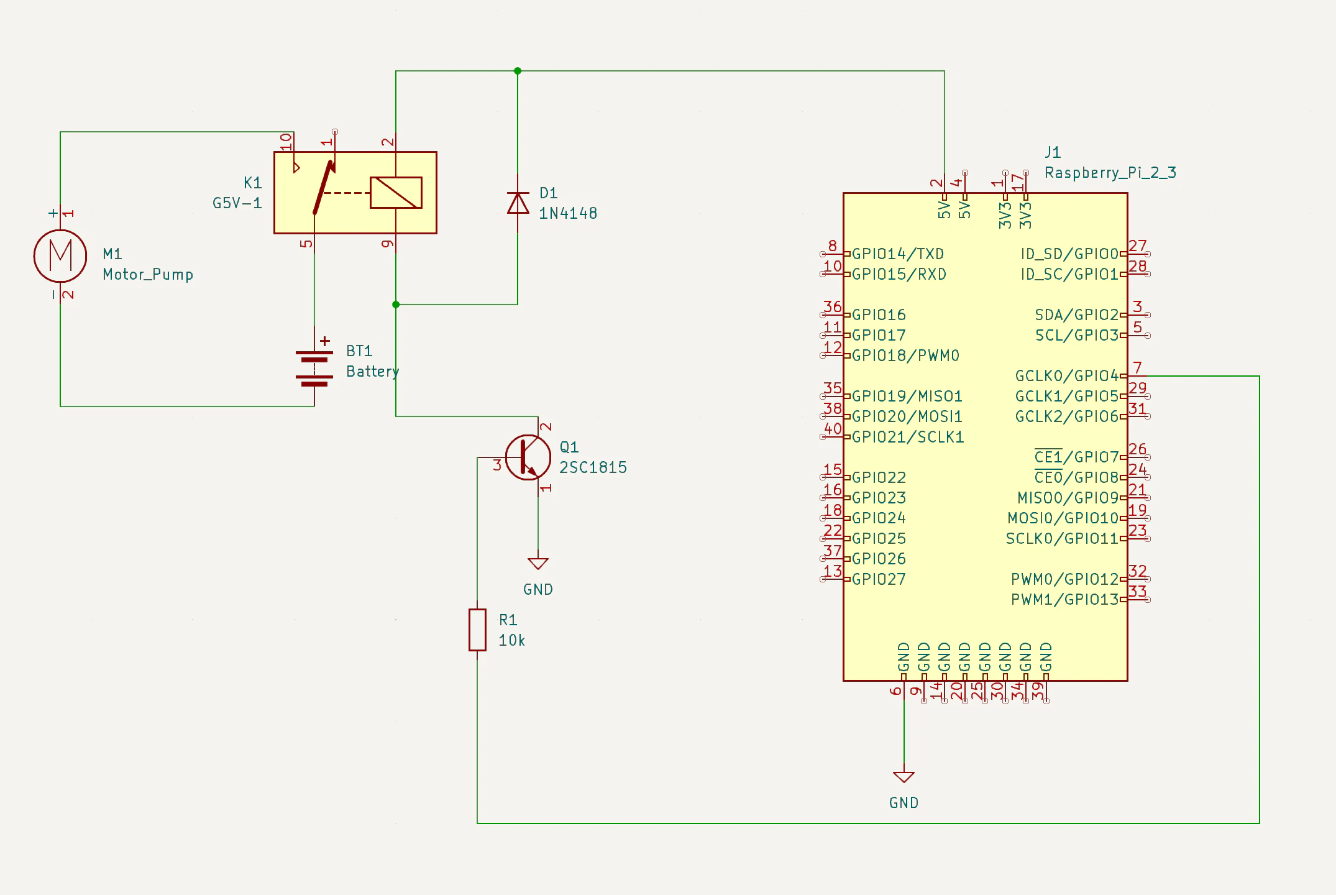The width and height of the screenshot is (1336, 895).
Task: Click the D1 diode symbol
Action: point(518,203)
